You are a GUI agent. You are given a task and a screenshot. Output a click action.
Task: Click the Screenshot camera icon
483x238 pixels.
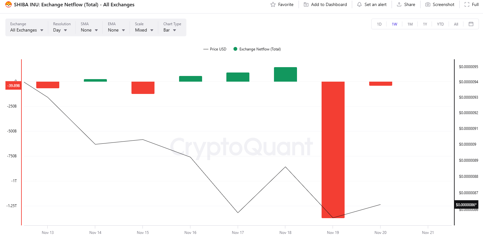[x=428, y=5]
